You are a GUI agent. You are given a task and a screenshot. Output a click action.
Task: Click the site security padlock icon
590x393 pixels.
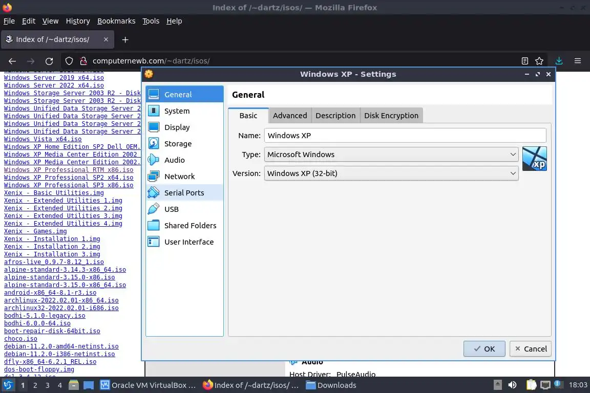83,61
